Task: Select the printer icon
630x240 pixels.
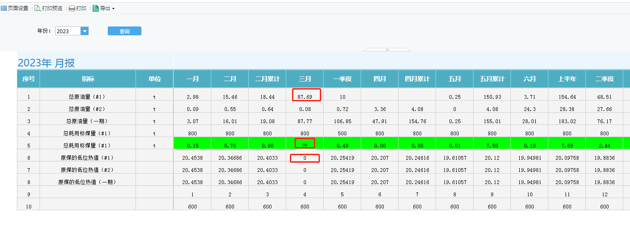Action: 72,8
